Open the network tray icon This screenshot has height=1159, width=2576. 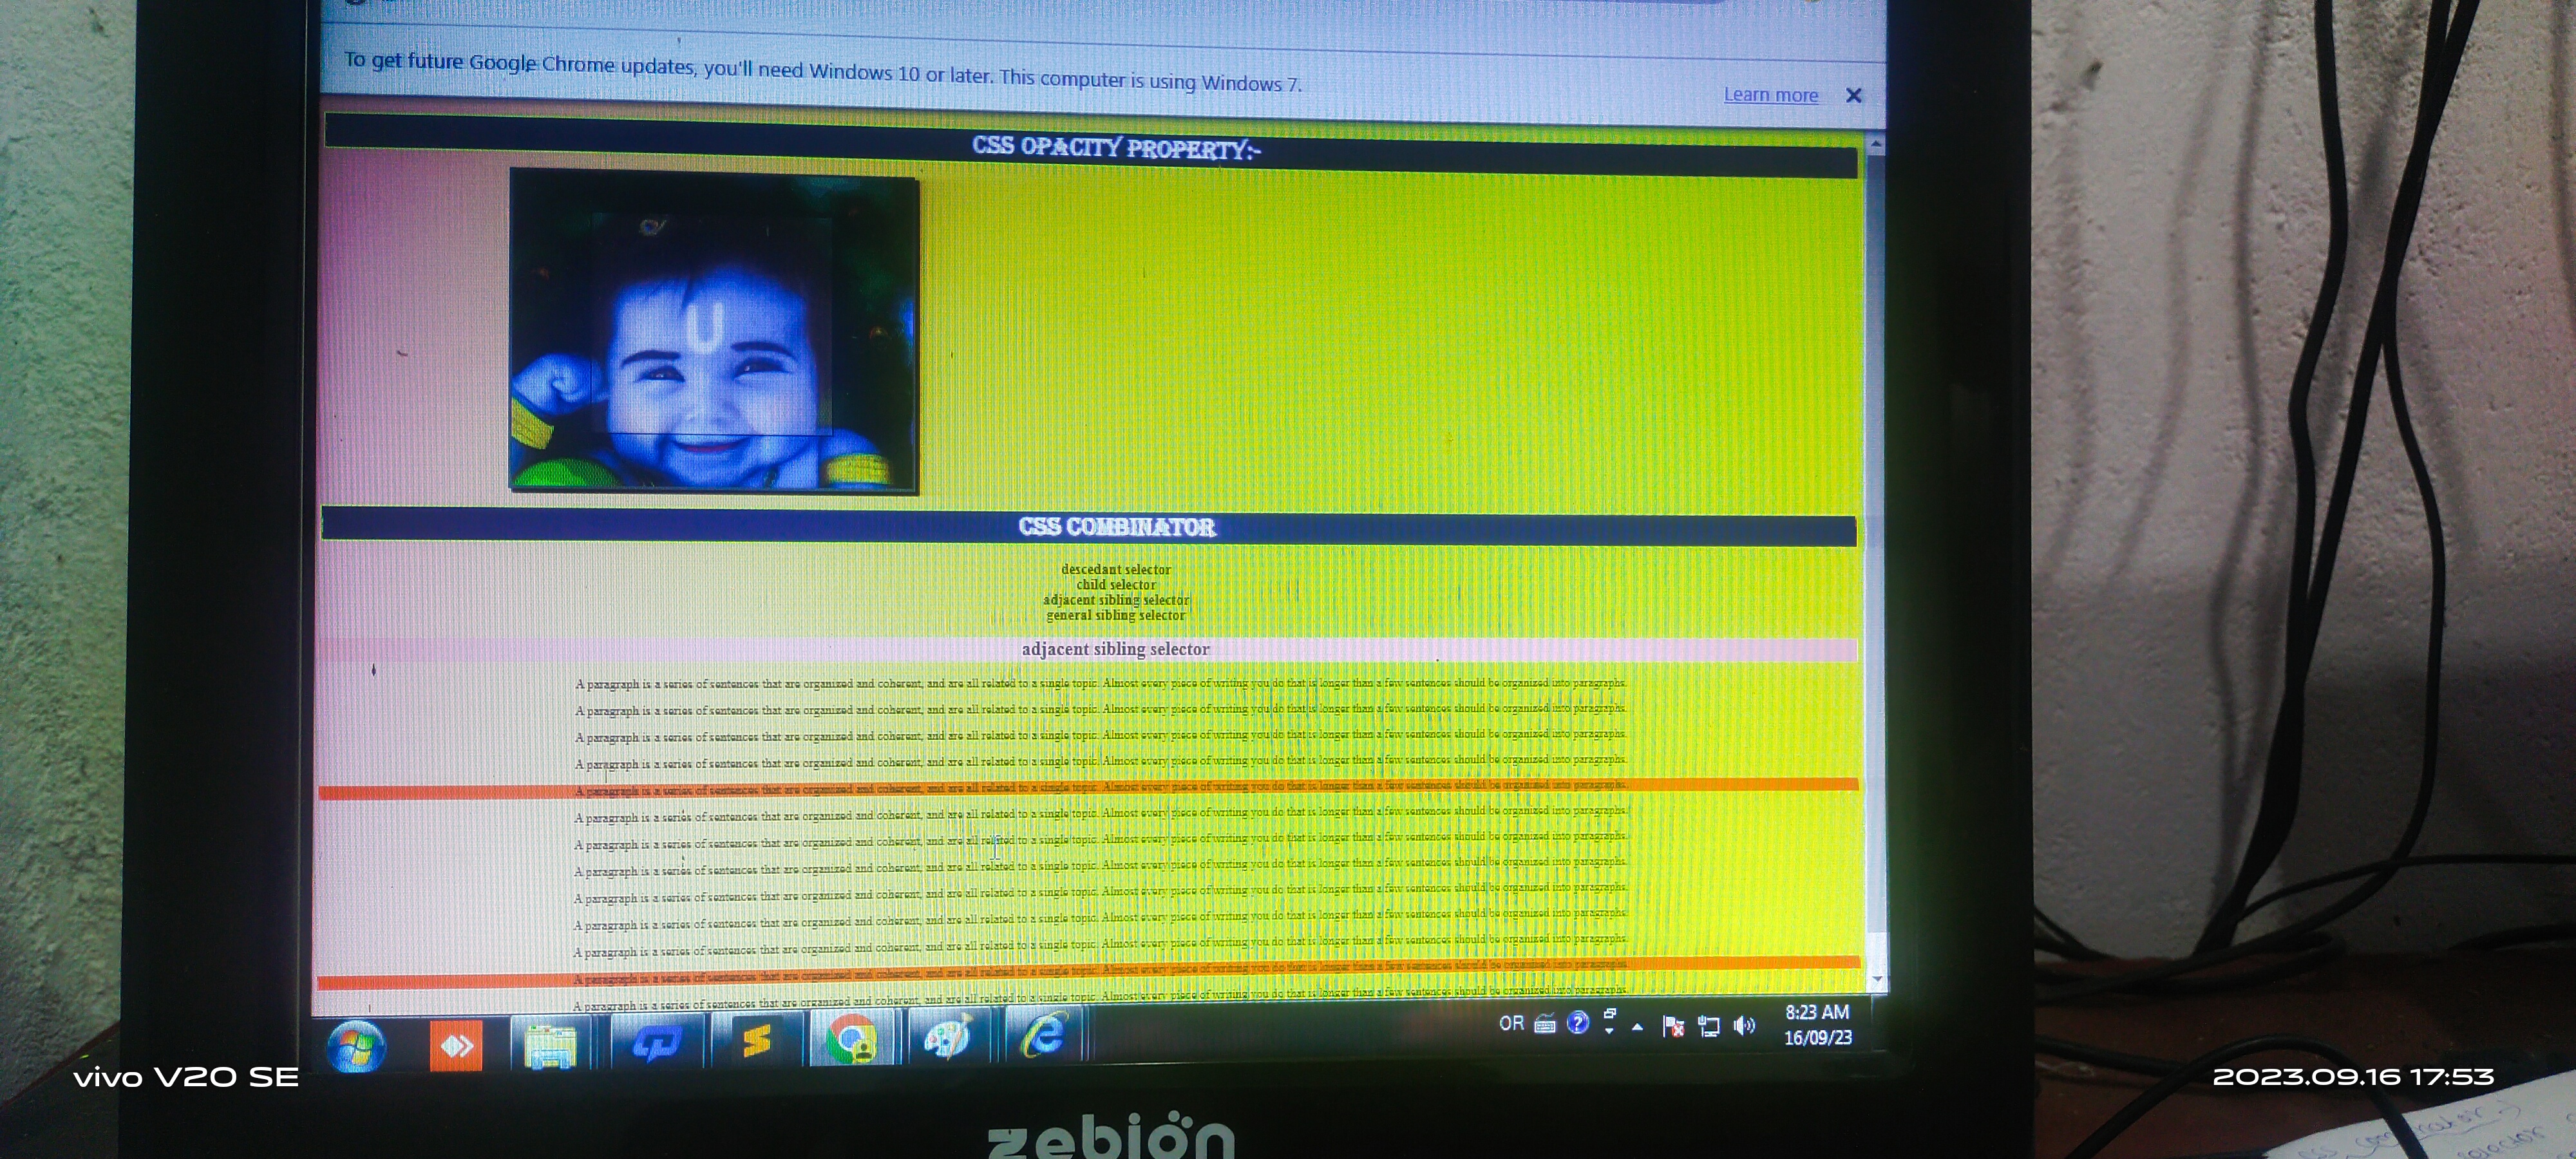(x=1709, y=1026)
